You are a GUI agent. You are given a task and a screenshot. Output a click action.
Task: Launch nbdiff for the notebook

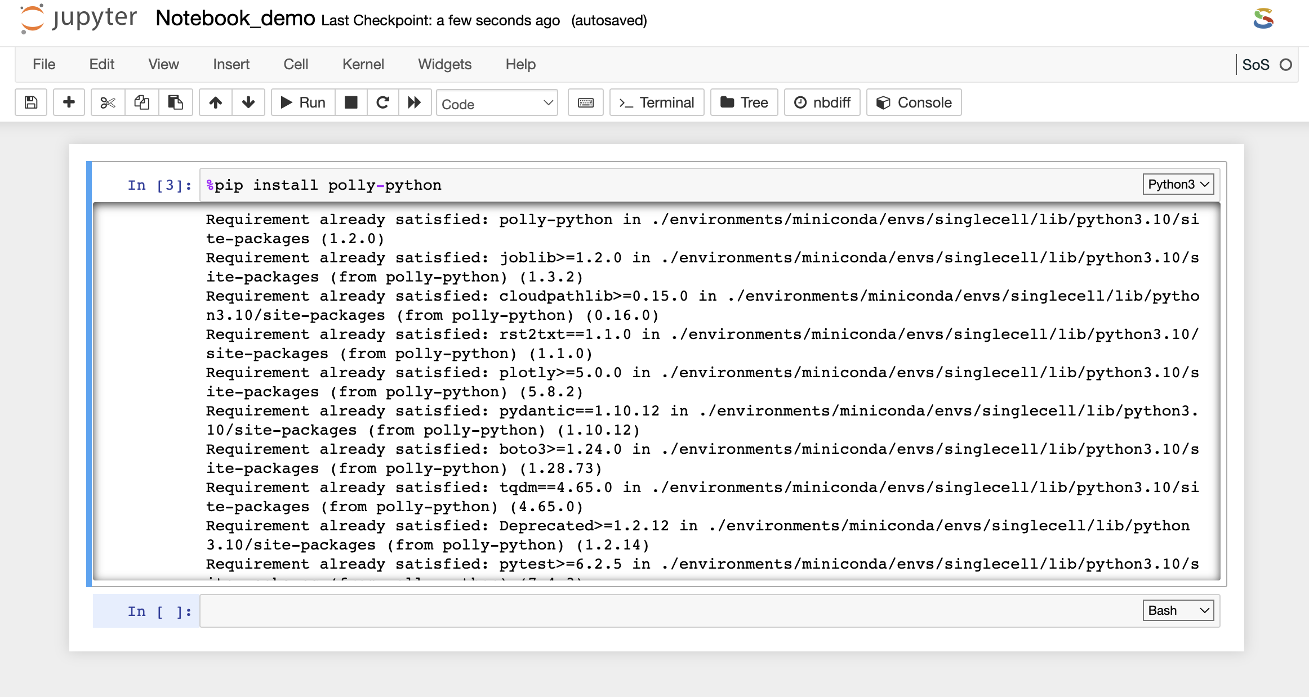pos(822,102)
